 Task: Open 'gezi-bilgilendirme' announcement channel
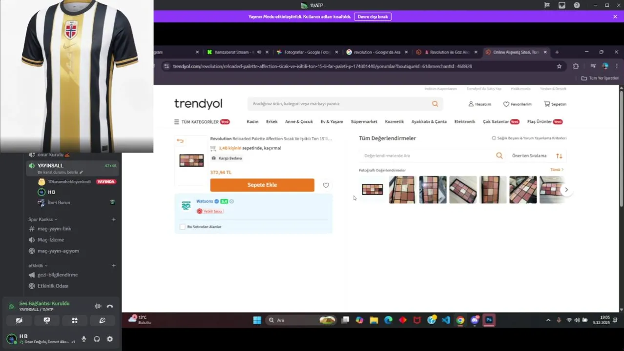pos(58,275)
